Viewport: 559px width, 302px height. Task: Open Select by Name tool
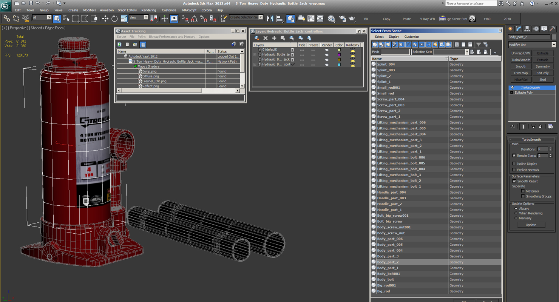coord(66,18)
